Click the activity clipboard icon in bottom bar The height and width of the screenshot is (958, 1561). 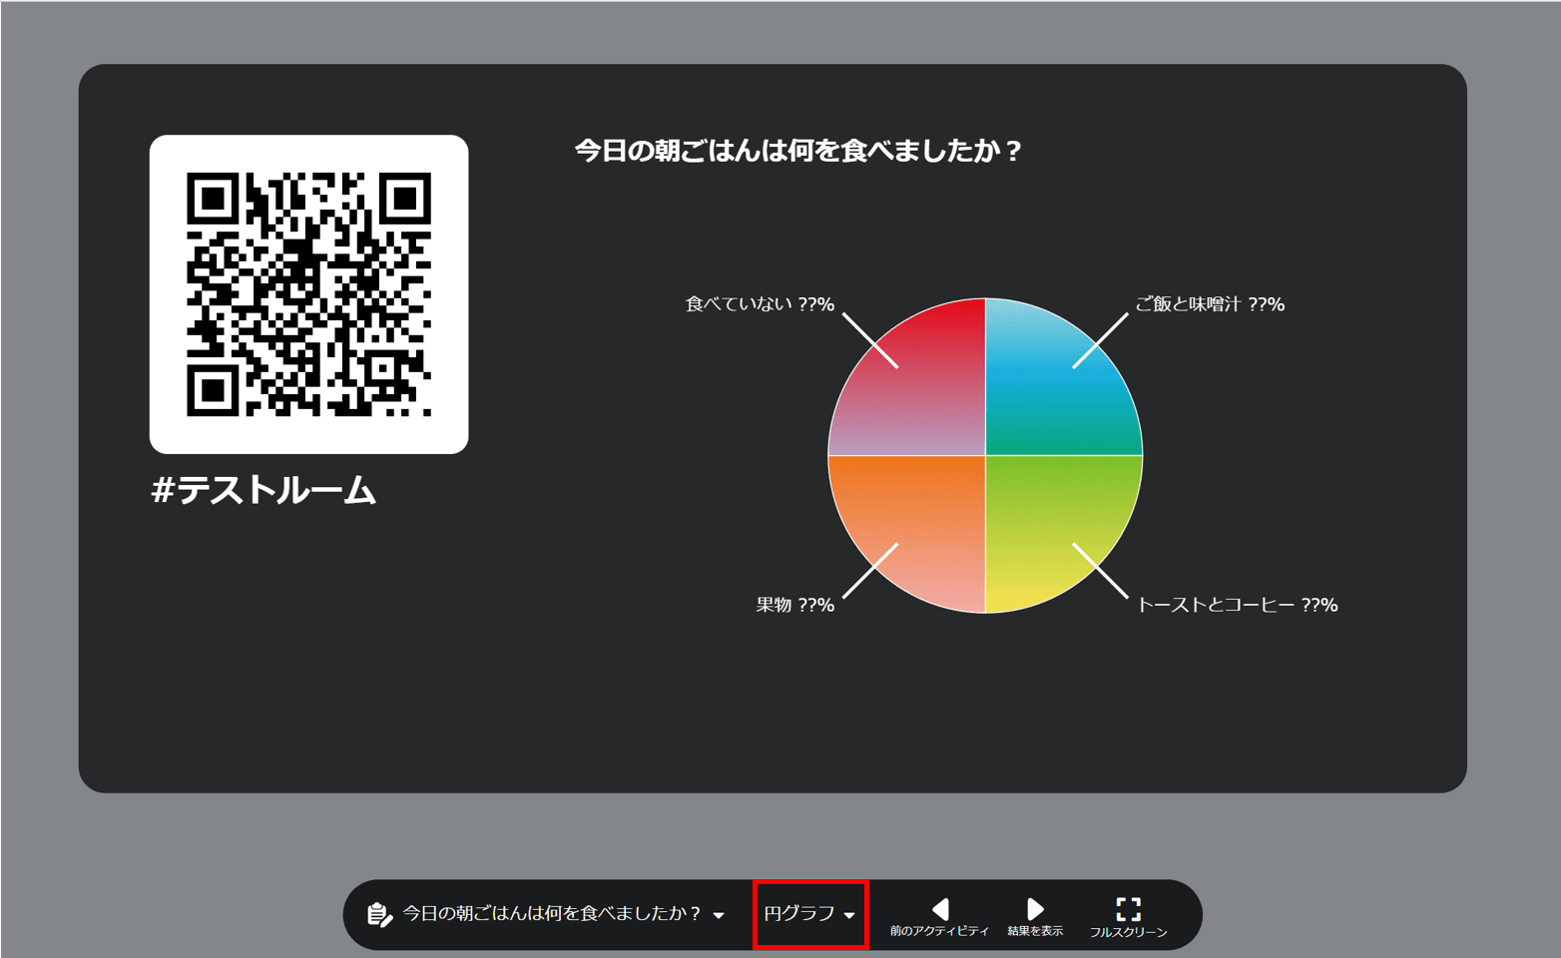tap(379, 914)
